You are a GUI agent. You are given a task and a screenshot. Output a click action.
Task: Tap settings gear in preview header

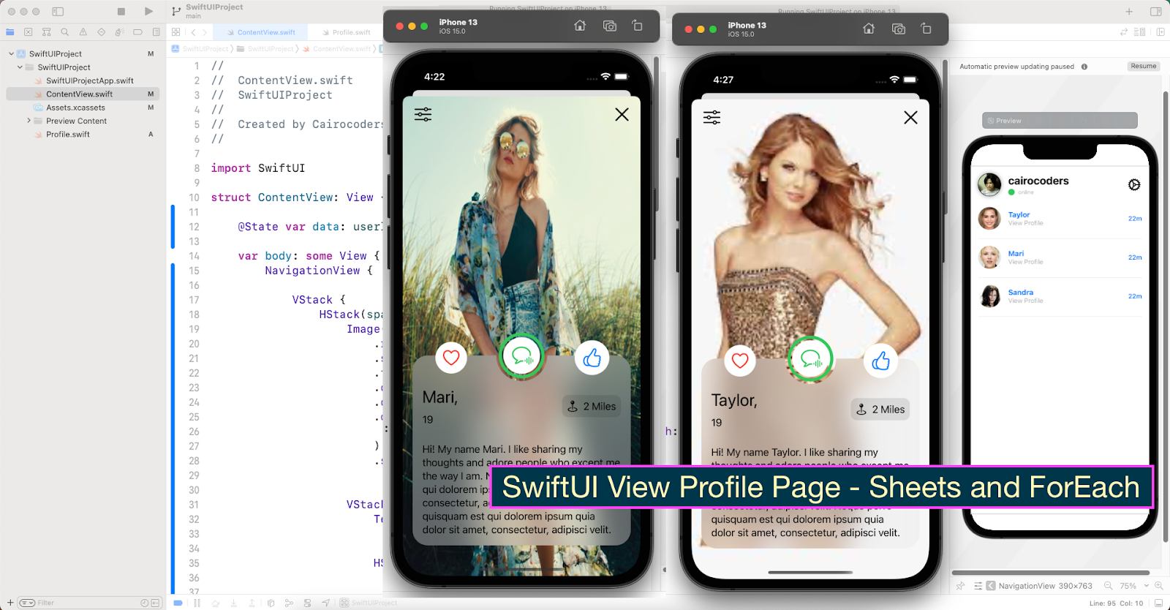click(1134, 184)
